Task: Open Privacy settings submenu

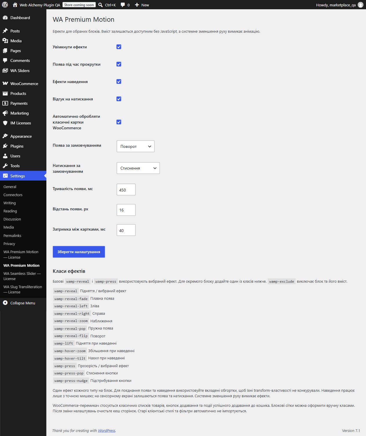Action: [x=9, y=244]
